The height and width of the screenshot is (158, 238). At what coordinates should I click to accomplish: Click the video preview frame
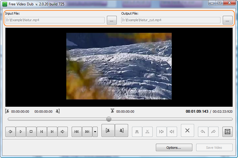[119, 66]
